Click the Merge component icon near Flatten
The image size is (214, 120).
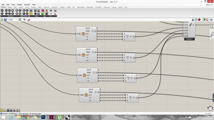[191, 25]
